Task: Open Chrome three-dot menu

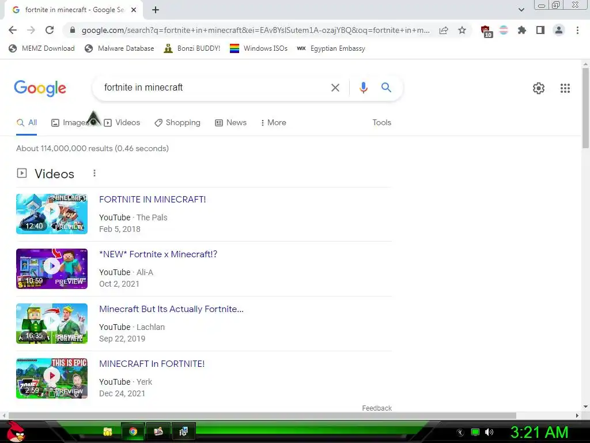Action: click(x=577, y=30)
